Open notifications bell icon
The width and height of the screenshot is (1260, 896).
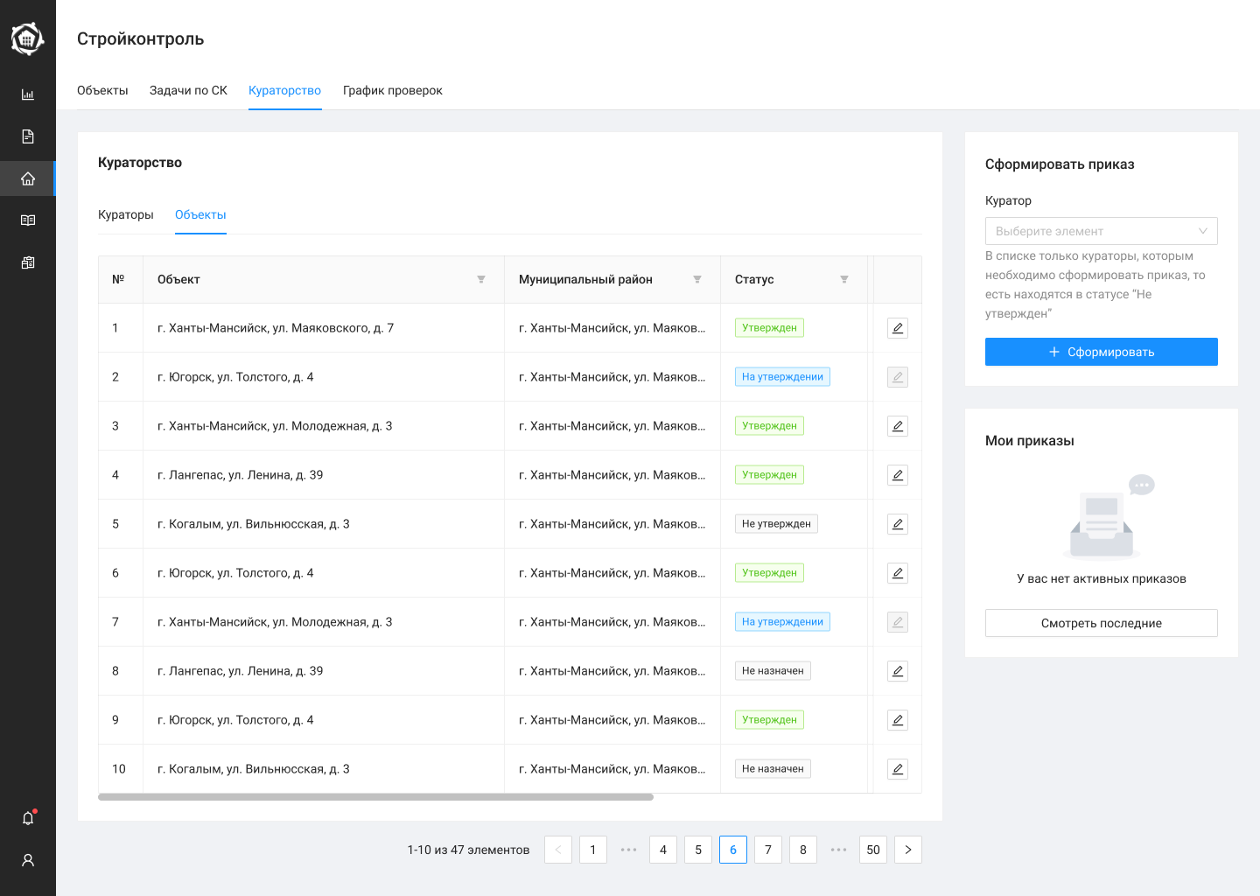coord(28,818)
